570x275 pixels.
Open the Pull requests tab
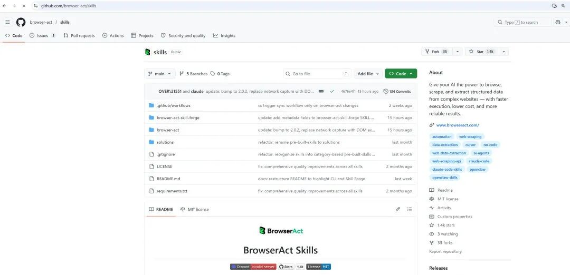pyautogui.click(x=79, y=35)
